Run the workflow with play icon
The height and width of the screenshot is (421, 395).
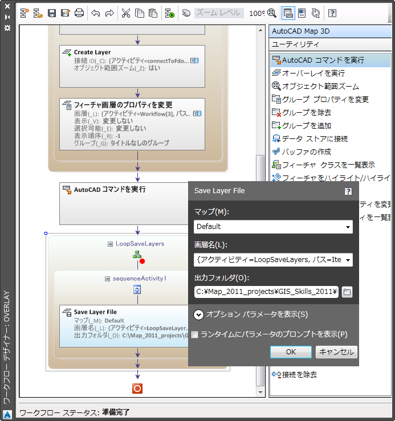[x=169, y=13]
